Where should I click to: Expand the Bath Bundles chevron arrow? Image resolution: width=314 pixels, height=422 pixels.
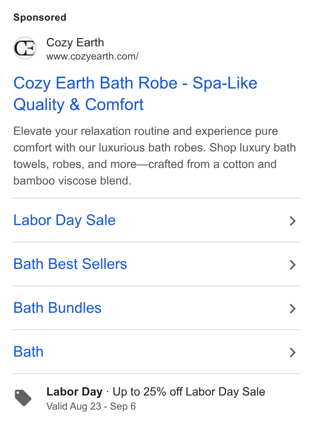click(293, 309)
